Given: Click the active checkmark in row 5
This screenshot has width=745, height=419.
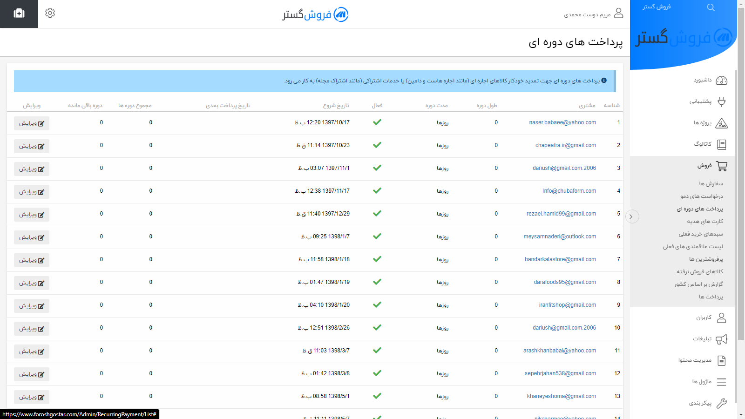Looking at the screenshot, I should tap(377, 214).
